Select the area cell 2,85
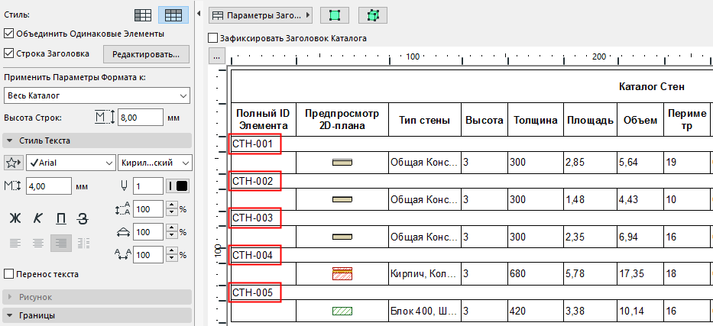The width and height of the screenshot is (713, 326). click(590, 162)
